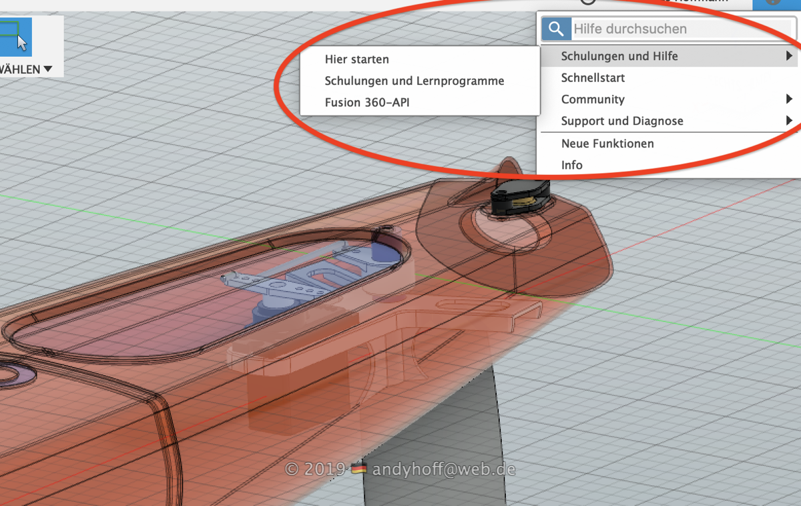Open the 'Info' menu entry
This screenshot has width=801, height=506.
click(x=572, y=165)
